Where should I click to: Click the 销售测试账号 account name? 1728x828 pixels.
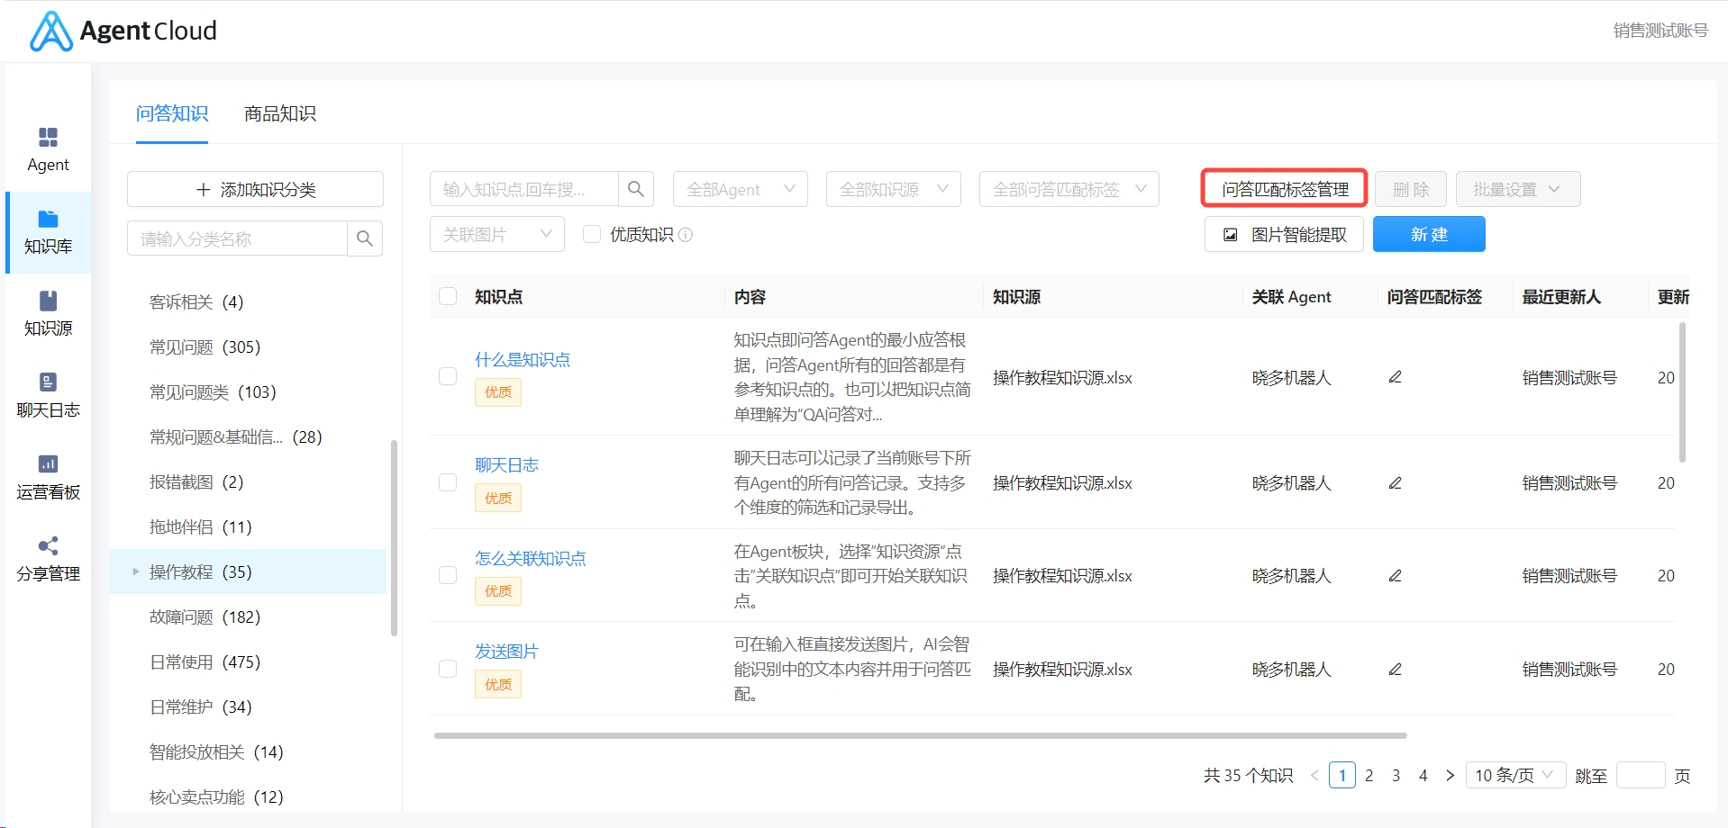coord(1660,31)
